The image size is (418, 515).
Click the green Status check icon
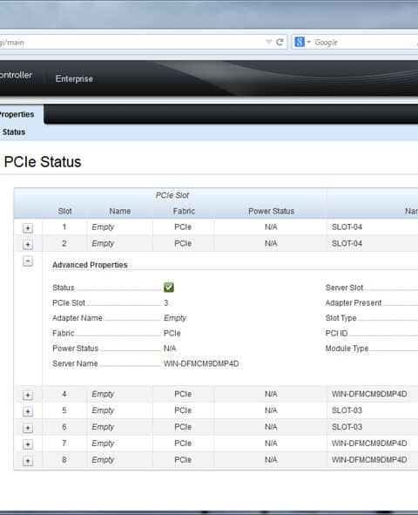click(x=169, y=288)
